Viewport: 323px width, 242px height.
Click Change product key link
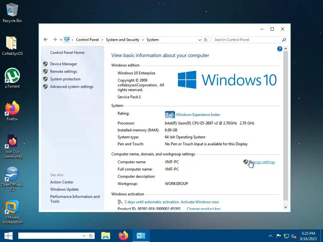[203, 209]
